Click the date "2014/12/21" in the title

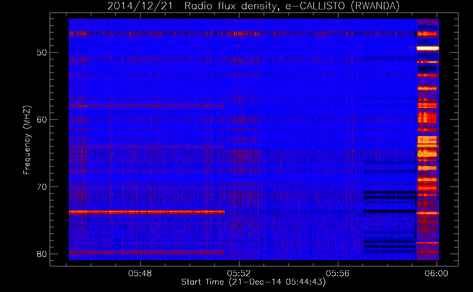tap(140, 6)
